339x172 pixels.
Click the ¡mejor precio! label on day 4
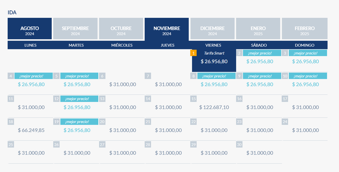click(33, 76)
